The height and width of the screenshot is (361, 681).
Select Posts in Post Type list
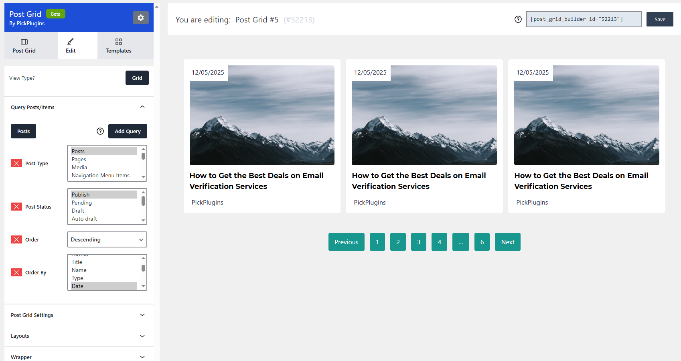(x=104, y=151)
